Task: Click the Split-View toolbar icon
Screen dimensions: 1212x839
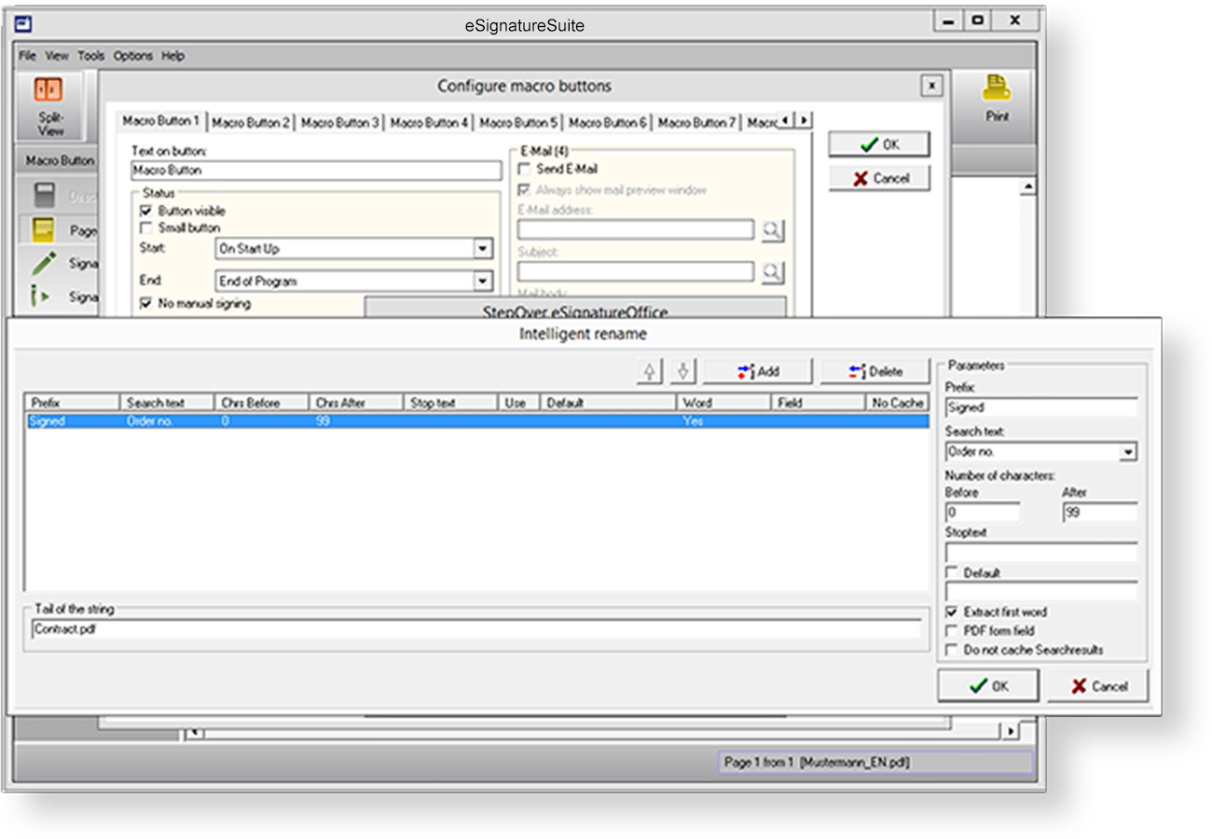Action: 48,90
